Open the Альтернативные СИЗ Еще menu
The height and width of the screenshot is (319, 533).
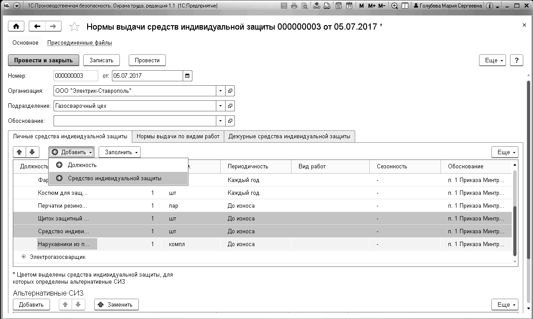505,304
